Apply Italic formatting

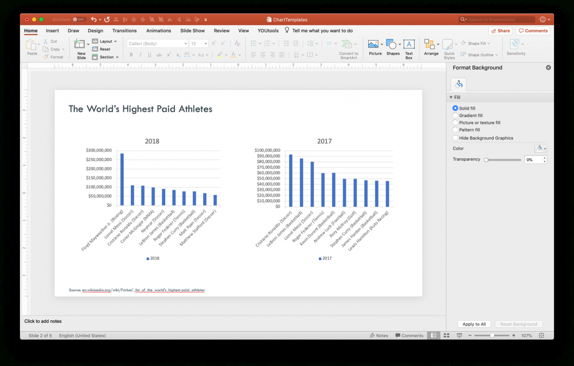point(140,55)
